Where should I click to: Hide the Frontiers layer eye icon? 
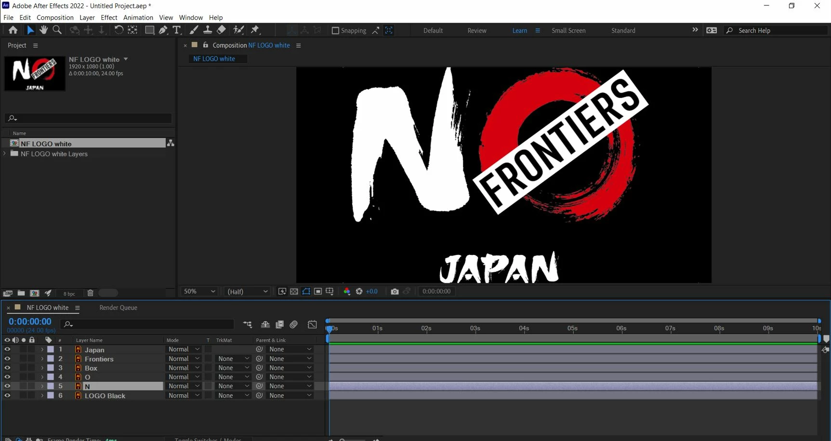[x=7, y=359]
